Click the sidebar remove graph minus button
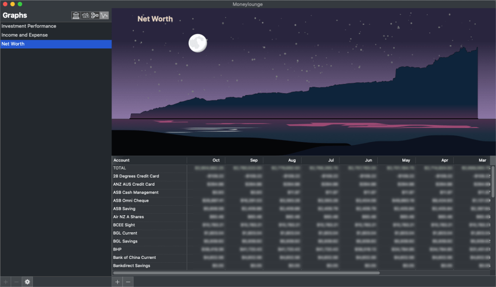 pyautogui.click(x=16, y=282)
